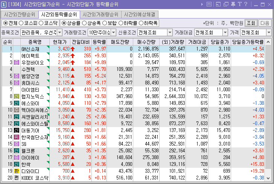Click the 증 badge next to SG

pos(17,144)
